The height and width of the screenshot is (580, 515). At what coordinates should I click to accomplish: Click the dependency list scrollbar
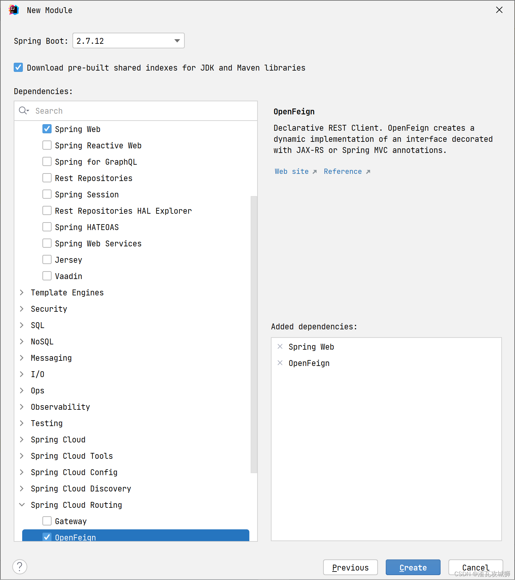[254, 334]
